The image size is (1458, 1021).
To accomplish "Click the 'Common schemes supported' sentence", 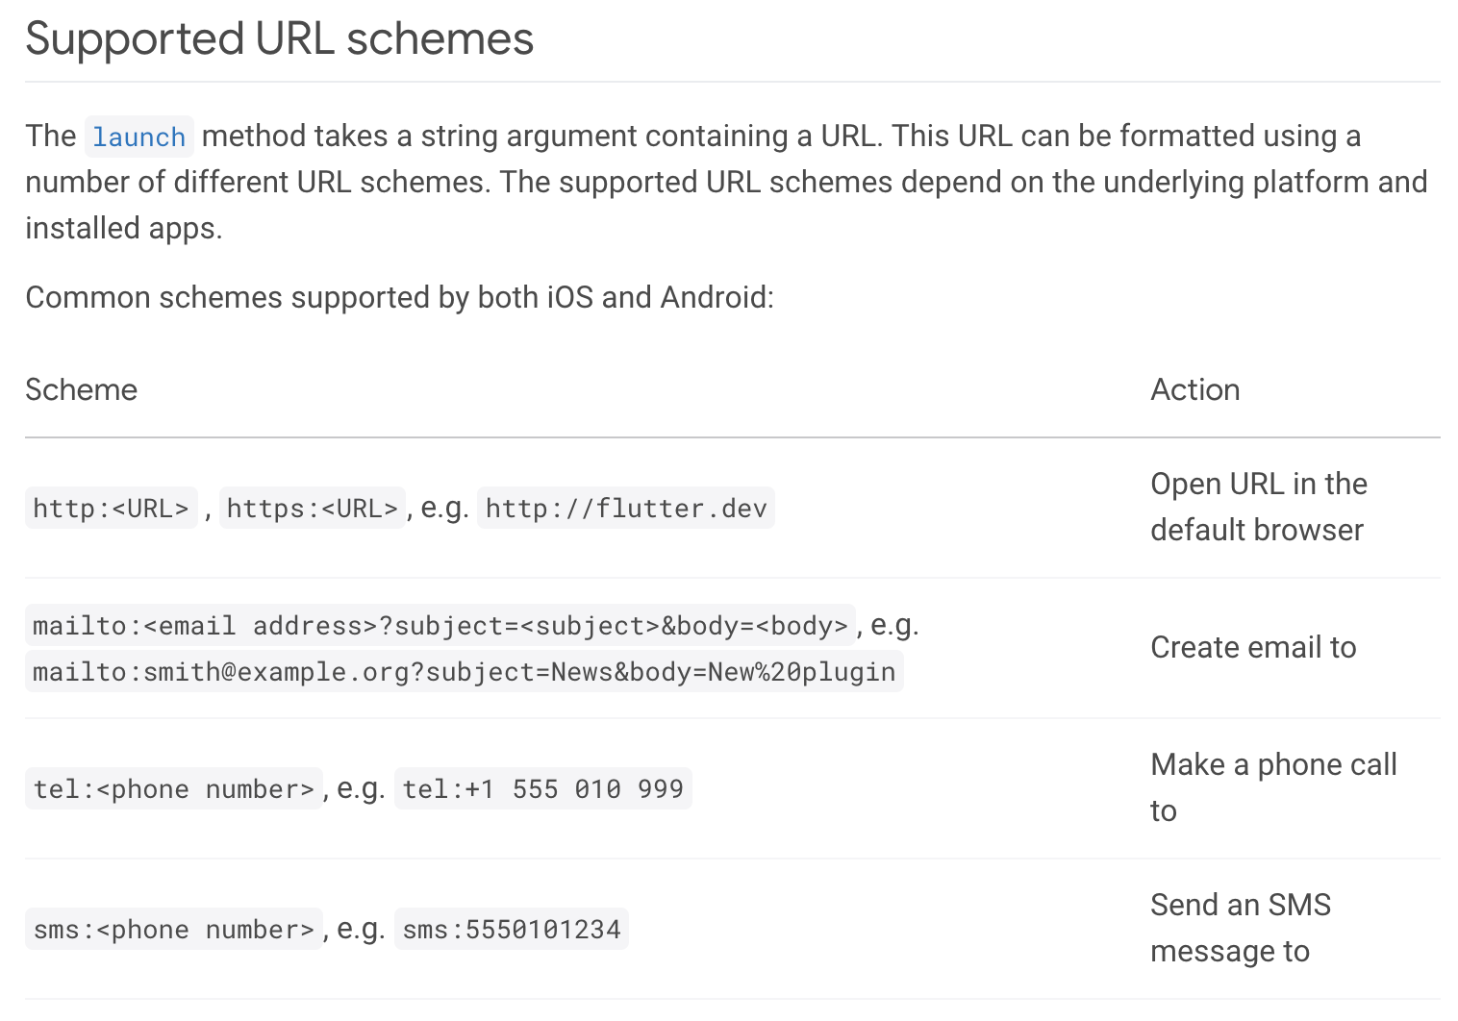I will tap(399, 297).
